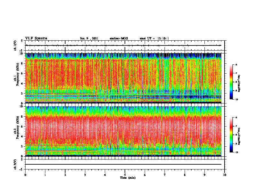
Task: Click the "6" tick label on Time axis
Action: click(145, 175)
